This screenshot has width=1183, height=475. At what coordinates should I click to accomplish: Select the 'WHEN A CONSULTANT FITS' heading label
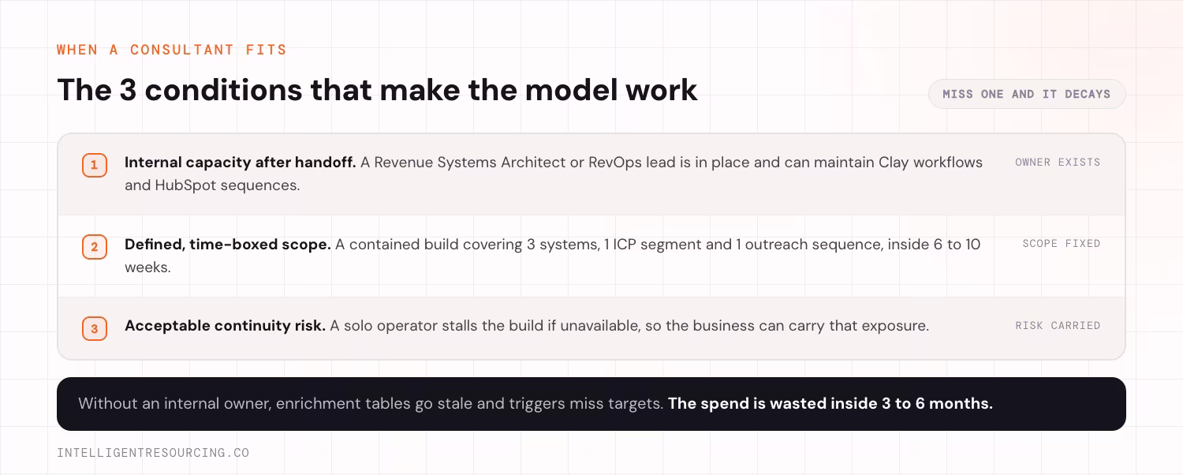click(x=172, y=50)
